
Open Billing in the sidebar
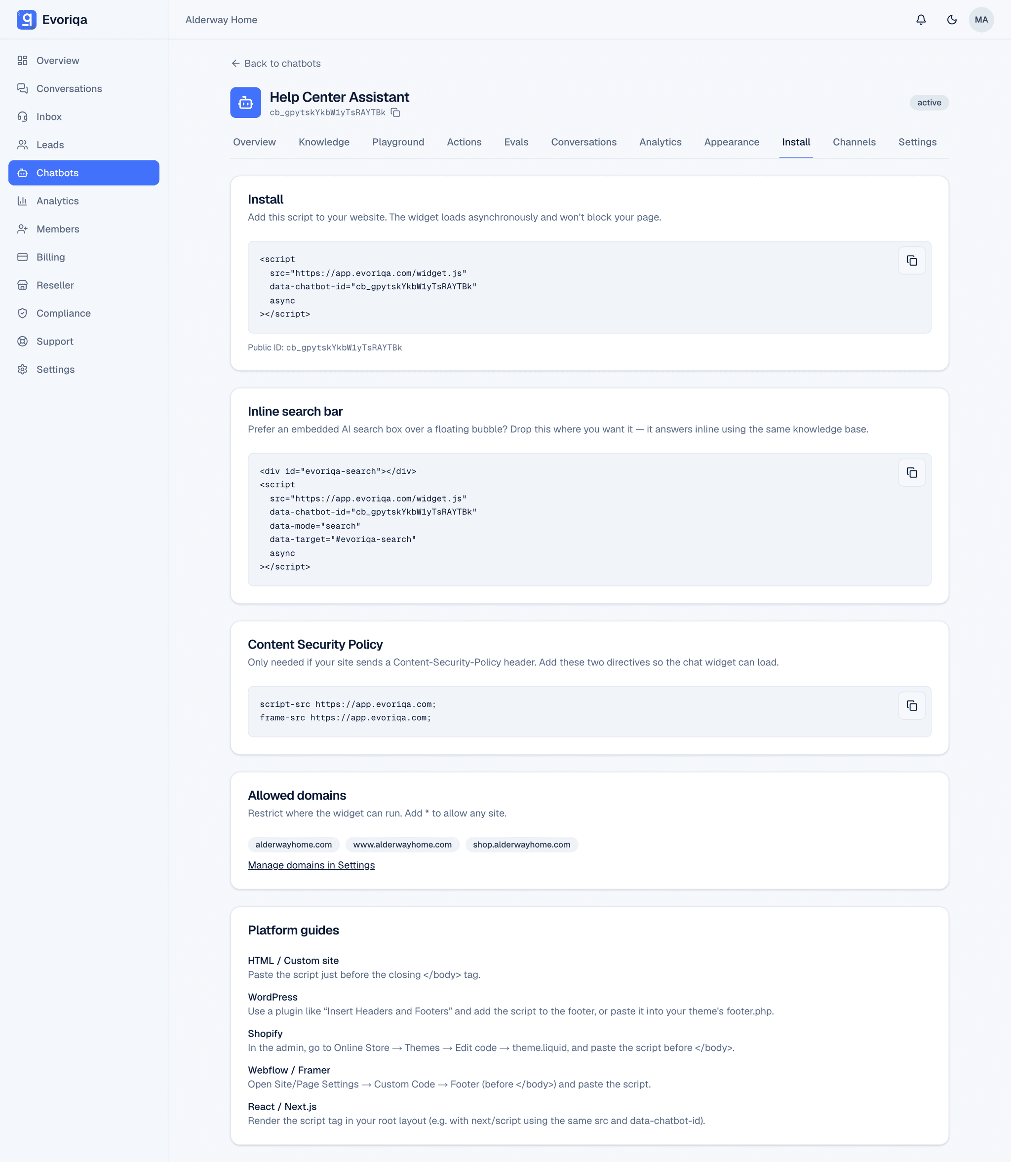[x=84, y=257]
